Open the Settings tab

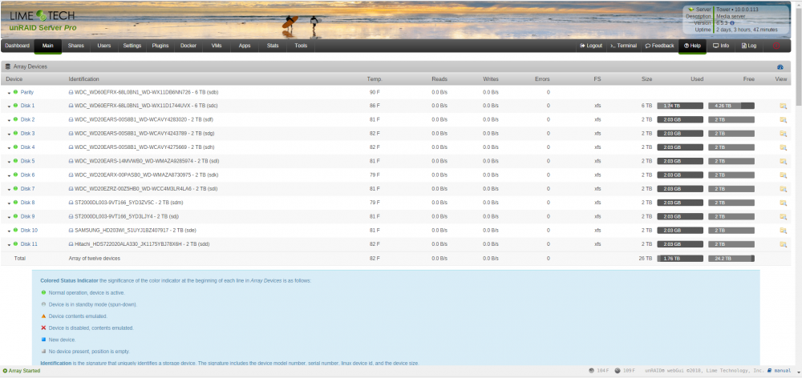coord(132,46)
